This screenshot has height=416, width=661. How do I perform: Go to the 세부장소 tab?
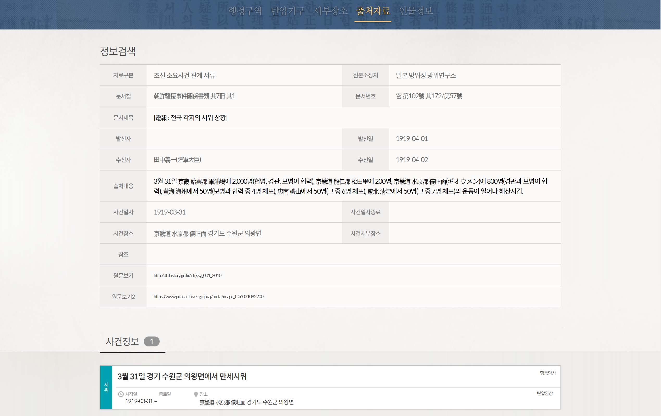coord(330,11)
